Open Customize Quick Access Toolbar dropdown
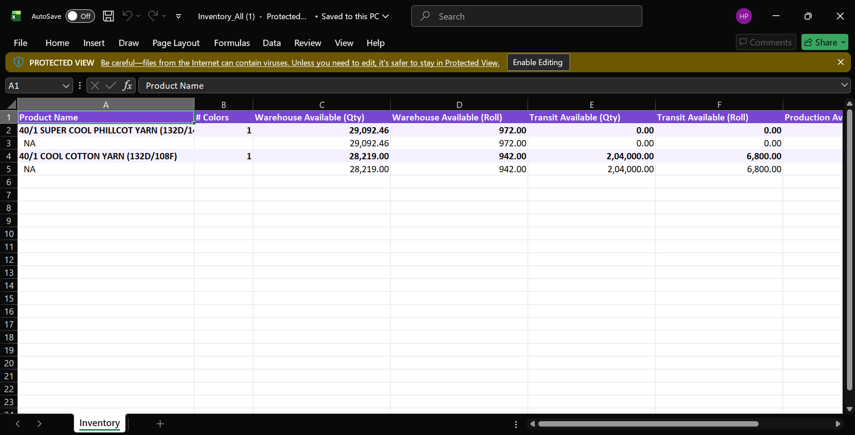This screenshot has height=435, width=855. 178,16
